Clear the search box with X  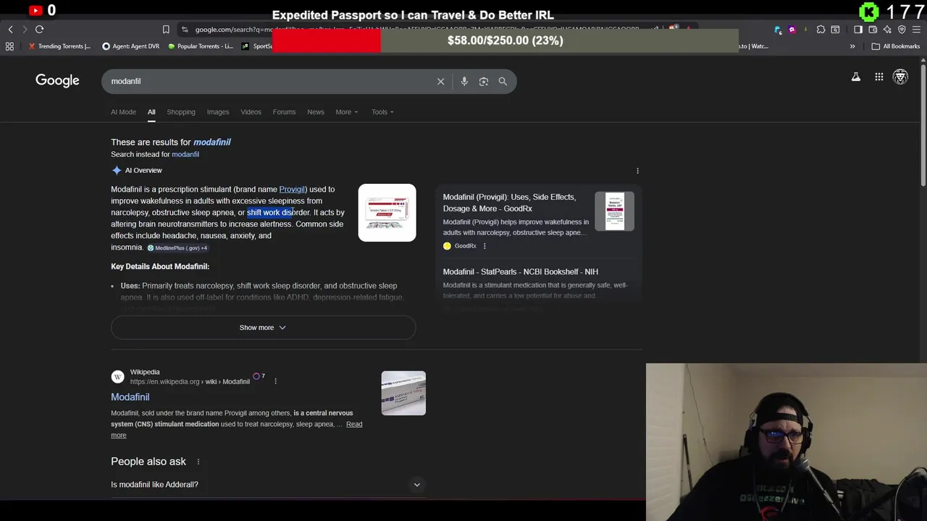pos(440,82)
